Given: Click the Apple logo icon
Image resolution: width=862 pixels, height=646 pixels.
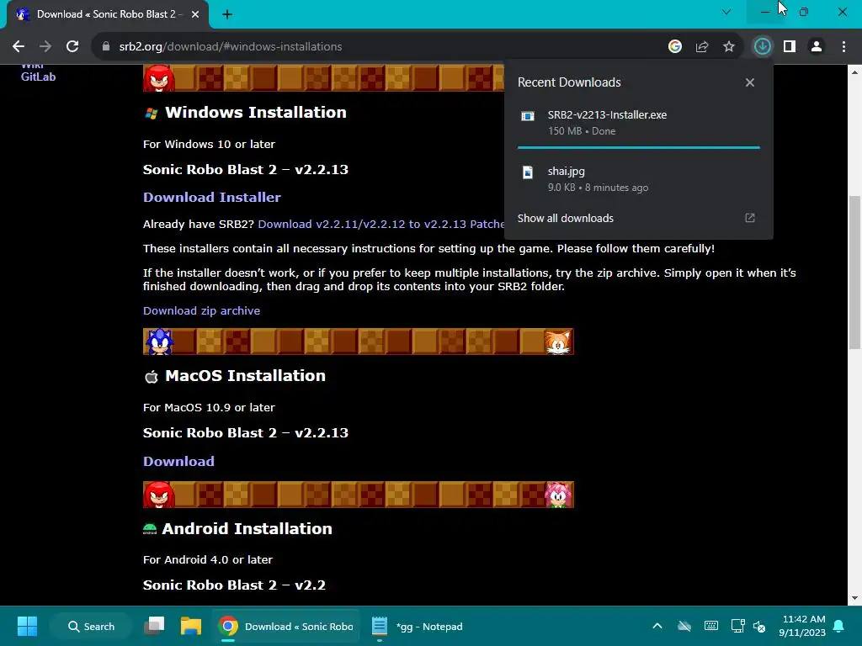Looking at the screenshot, I should coord(152,377).
